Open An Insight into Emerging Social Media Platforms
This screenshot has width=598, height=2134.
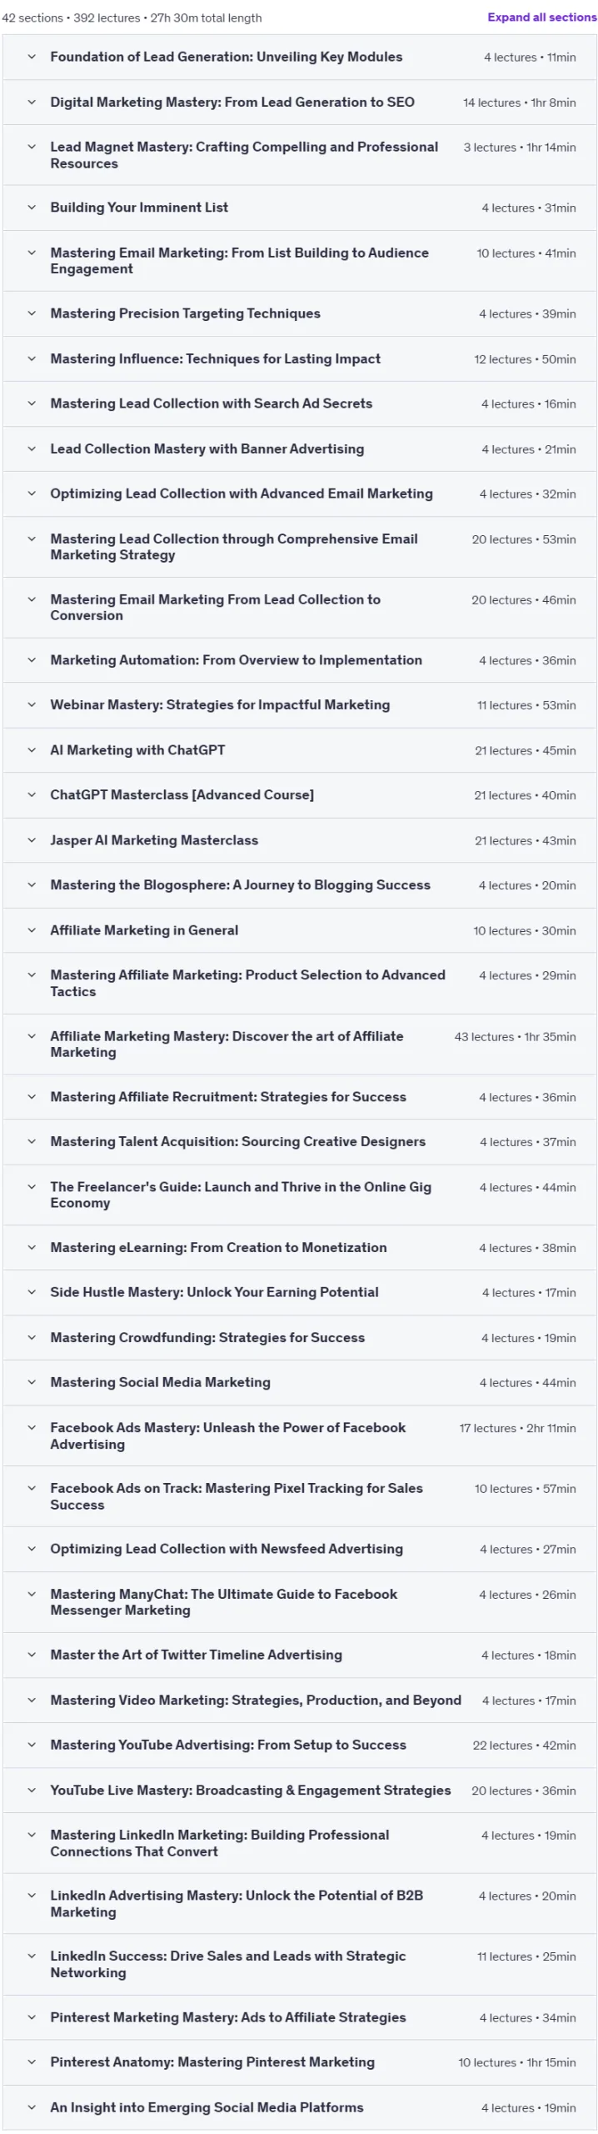(x=207, y=2107)
